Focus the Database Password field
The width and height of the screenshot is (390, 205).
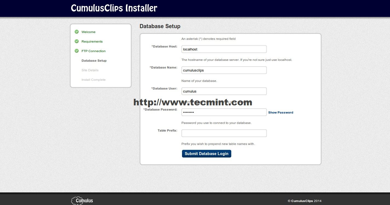(x=224, y=112)
